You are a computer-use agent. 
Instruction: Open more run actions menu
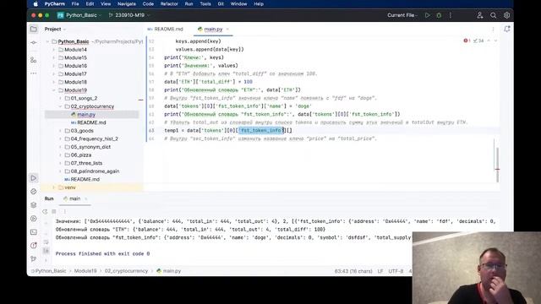click(451, 15)
